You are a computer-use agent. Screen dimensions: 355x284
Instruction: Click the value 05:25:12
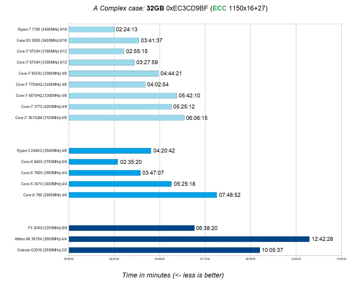(x=184, y=107)
